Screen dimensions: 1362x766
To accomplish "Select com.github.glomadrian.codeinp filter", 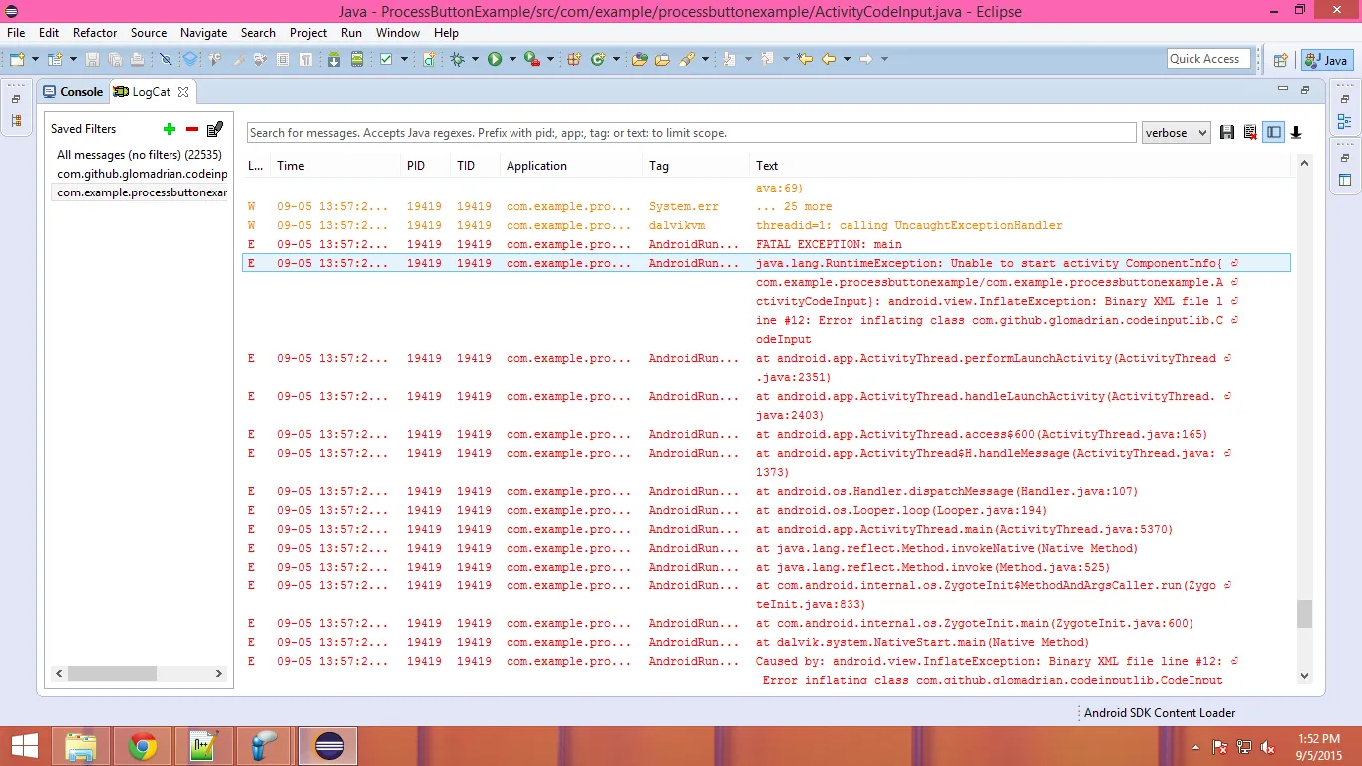I will (140, 174).
